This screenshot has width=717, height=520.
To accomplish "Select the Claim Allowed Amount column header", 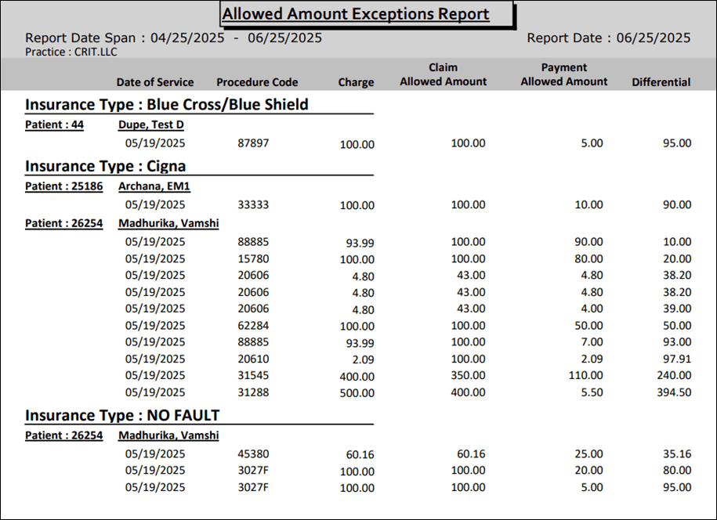I will (x=443, y=74).
